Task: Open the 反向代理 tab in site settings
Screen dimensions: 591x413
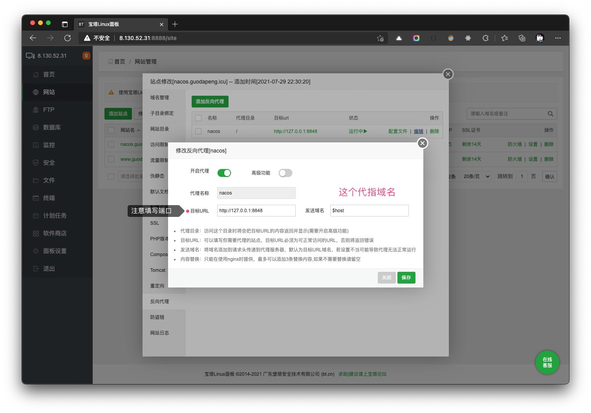Action: [x=160, y=302]
